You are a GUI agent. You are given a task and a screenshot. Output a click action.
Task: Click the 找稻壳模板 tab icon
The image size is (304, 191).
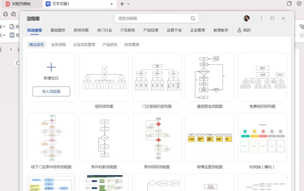pyautogui.click(x=8, y=4)
